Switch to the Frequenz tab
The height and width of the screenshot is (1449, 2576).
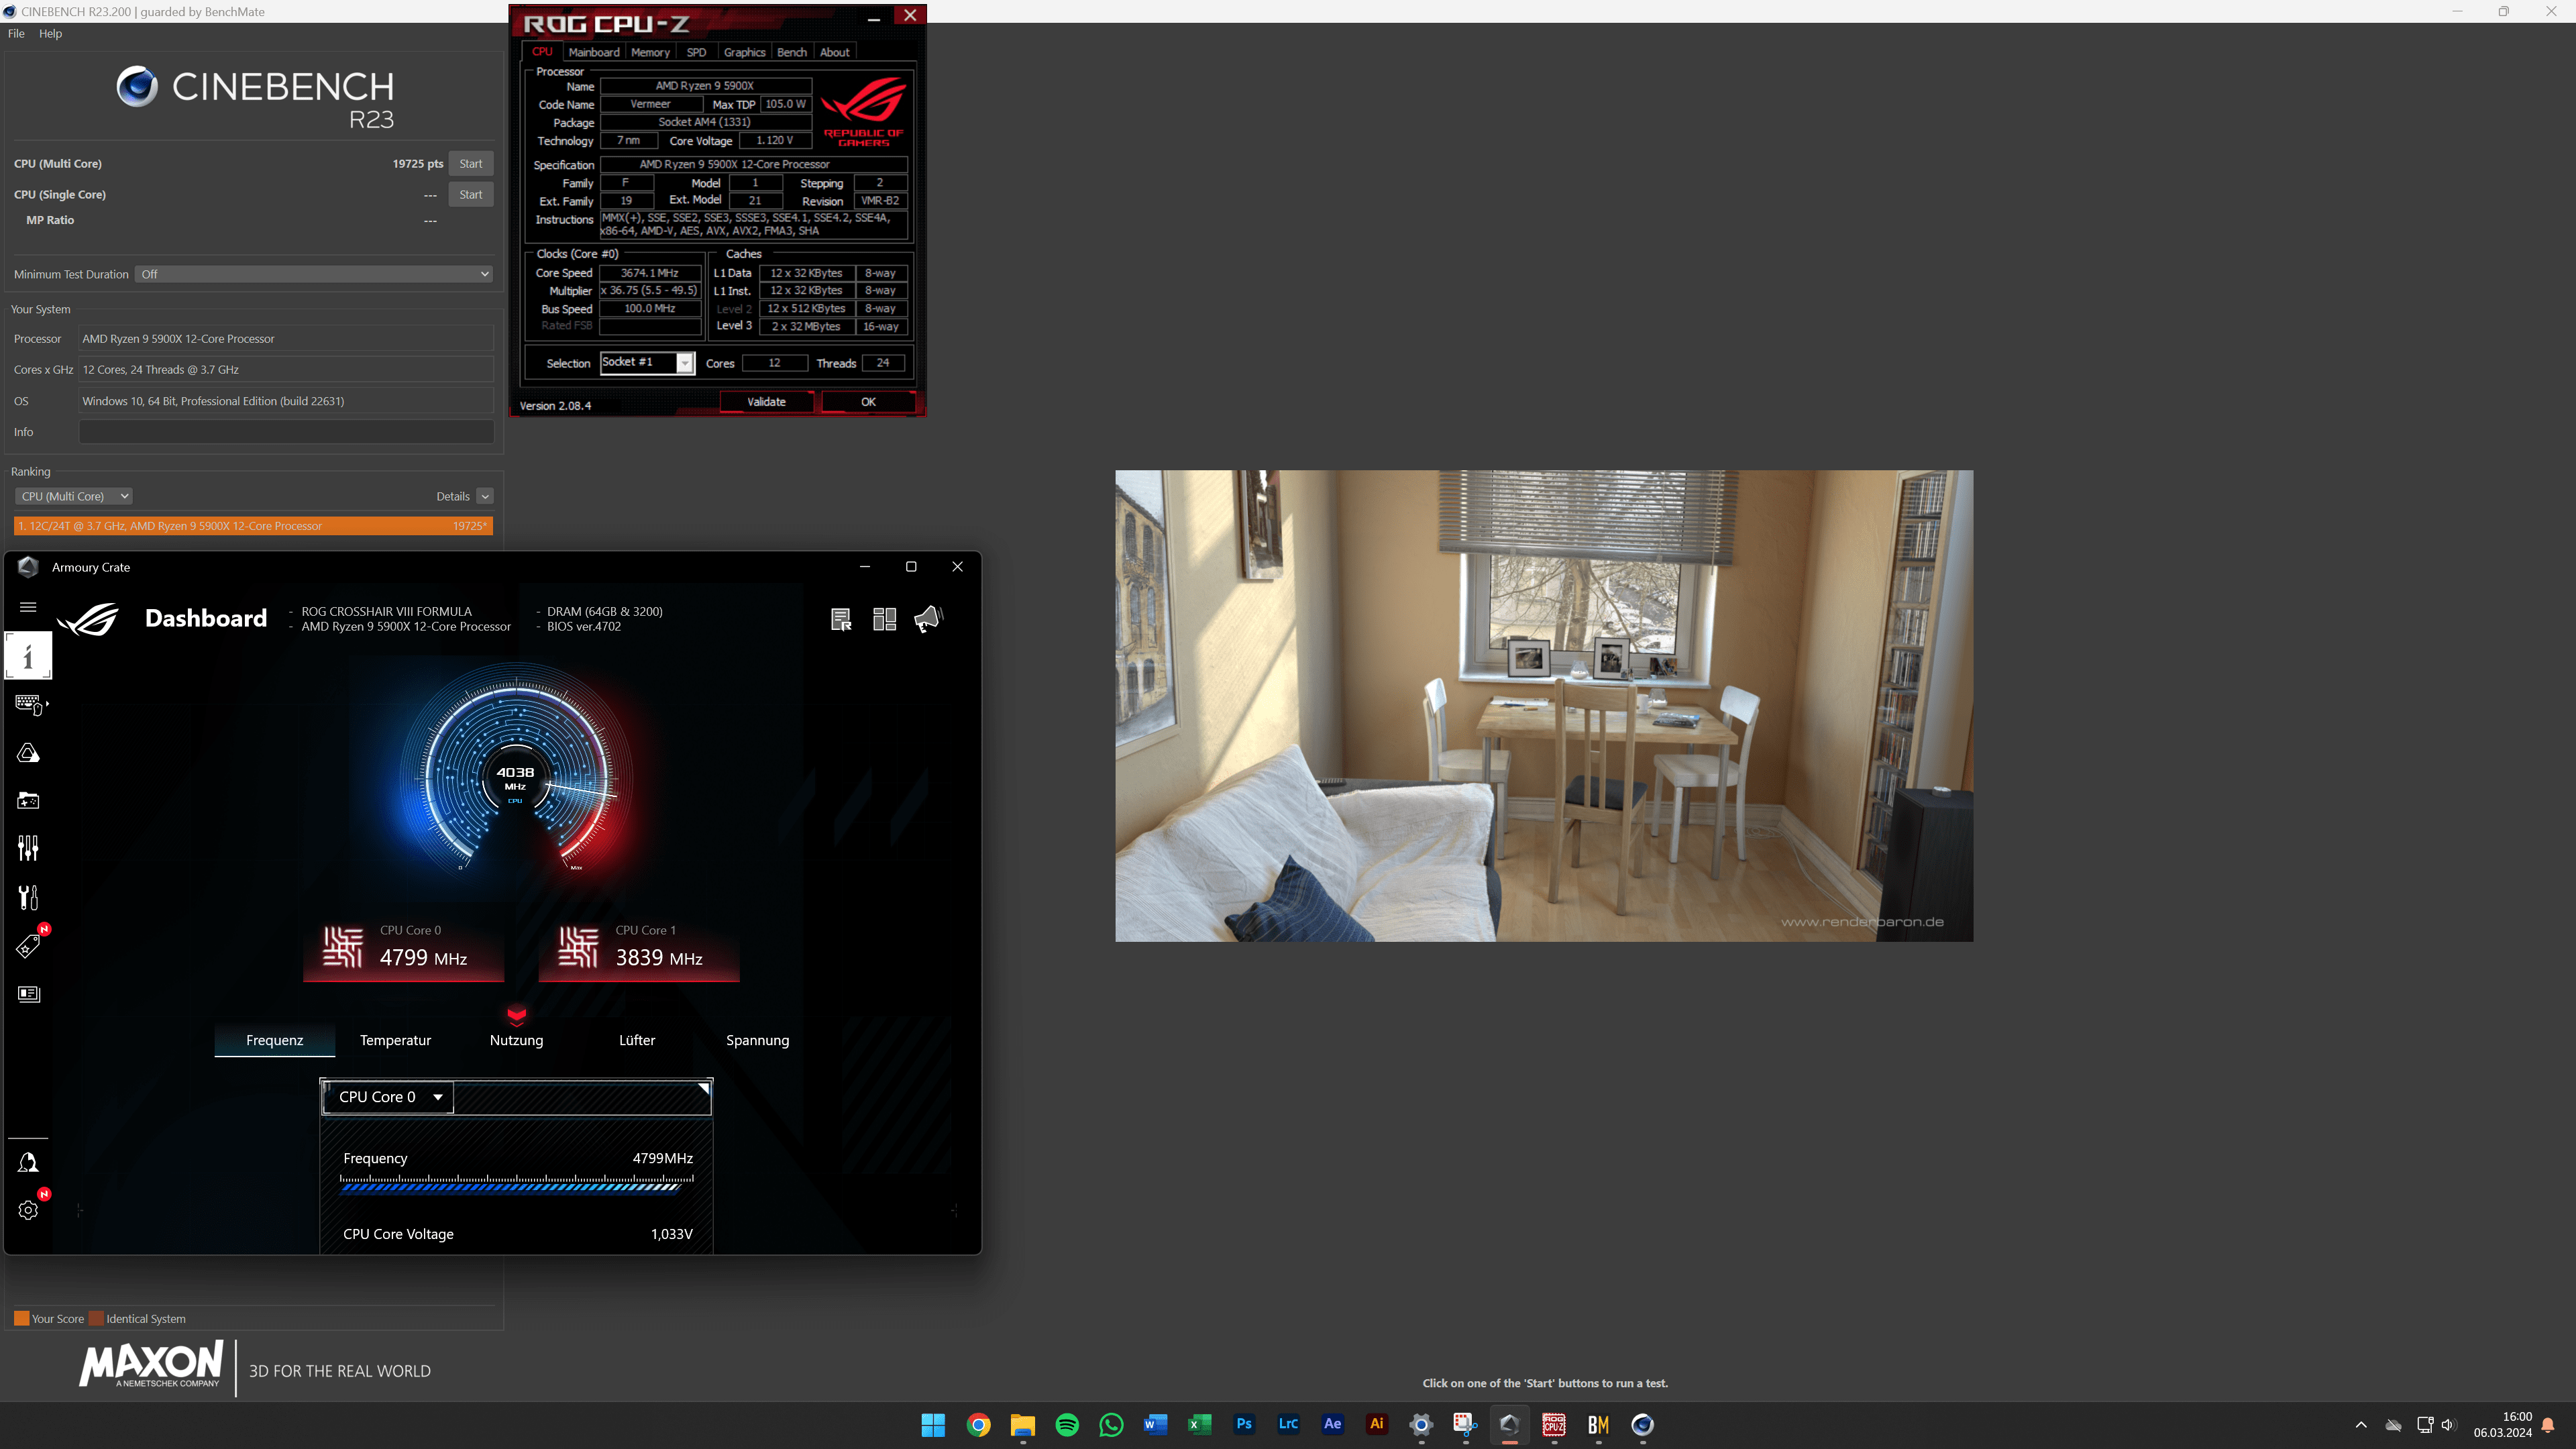coord(275,1040)
